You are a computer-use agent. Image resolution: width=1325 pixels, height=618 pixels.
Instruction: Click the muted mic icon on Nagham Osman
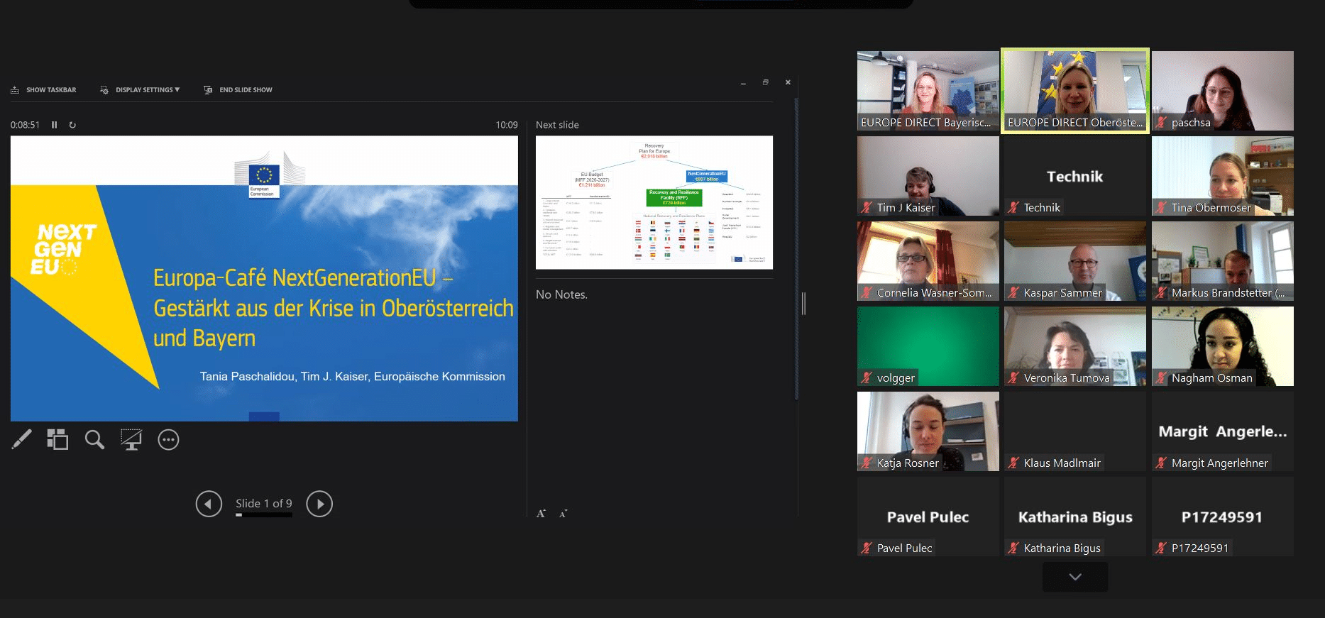(x=1161, y=378)
